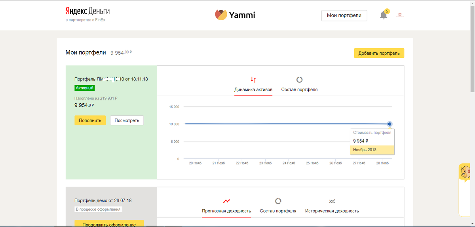Open the Яндекс Деньги logo

[87, 11]
